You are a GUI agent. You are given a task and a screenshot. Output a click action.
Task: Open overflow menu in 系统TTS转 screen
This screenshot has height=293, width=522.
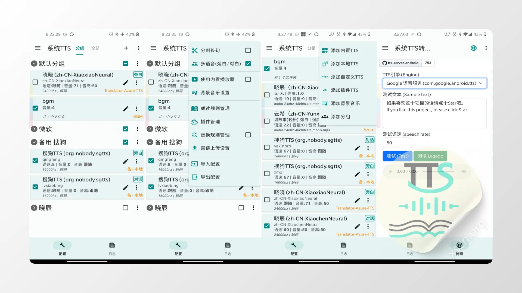tap(486, 48)
